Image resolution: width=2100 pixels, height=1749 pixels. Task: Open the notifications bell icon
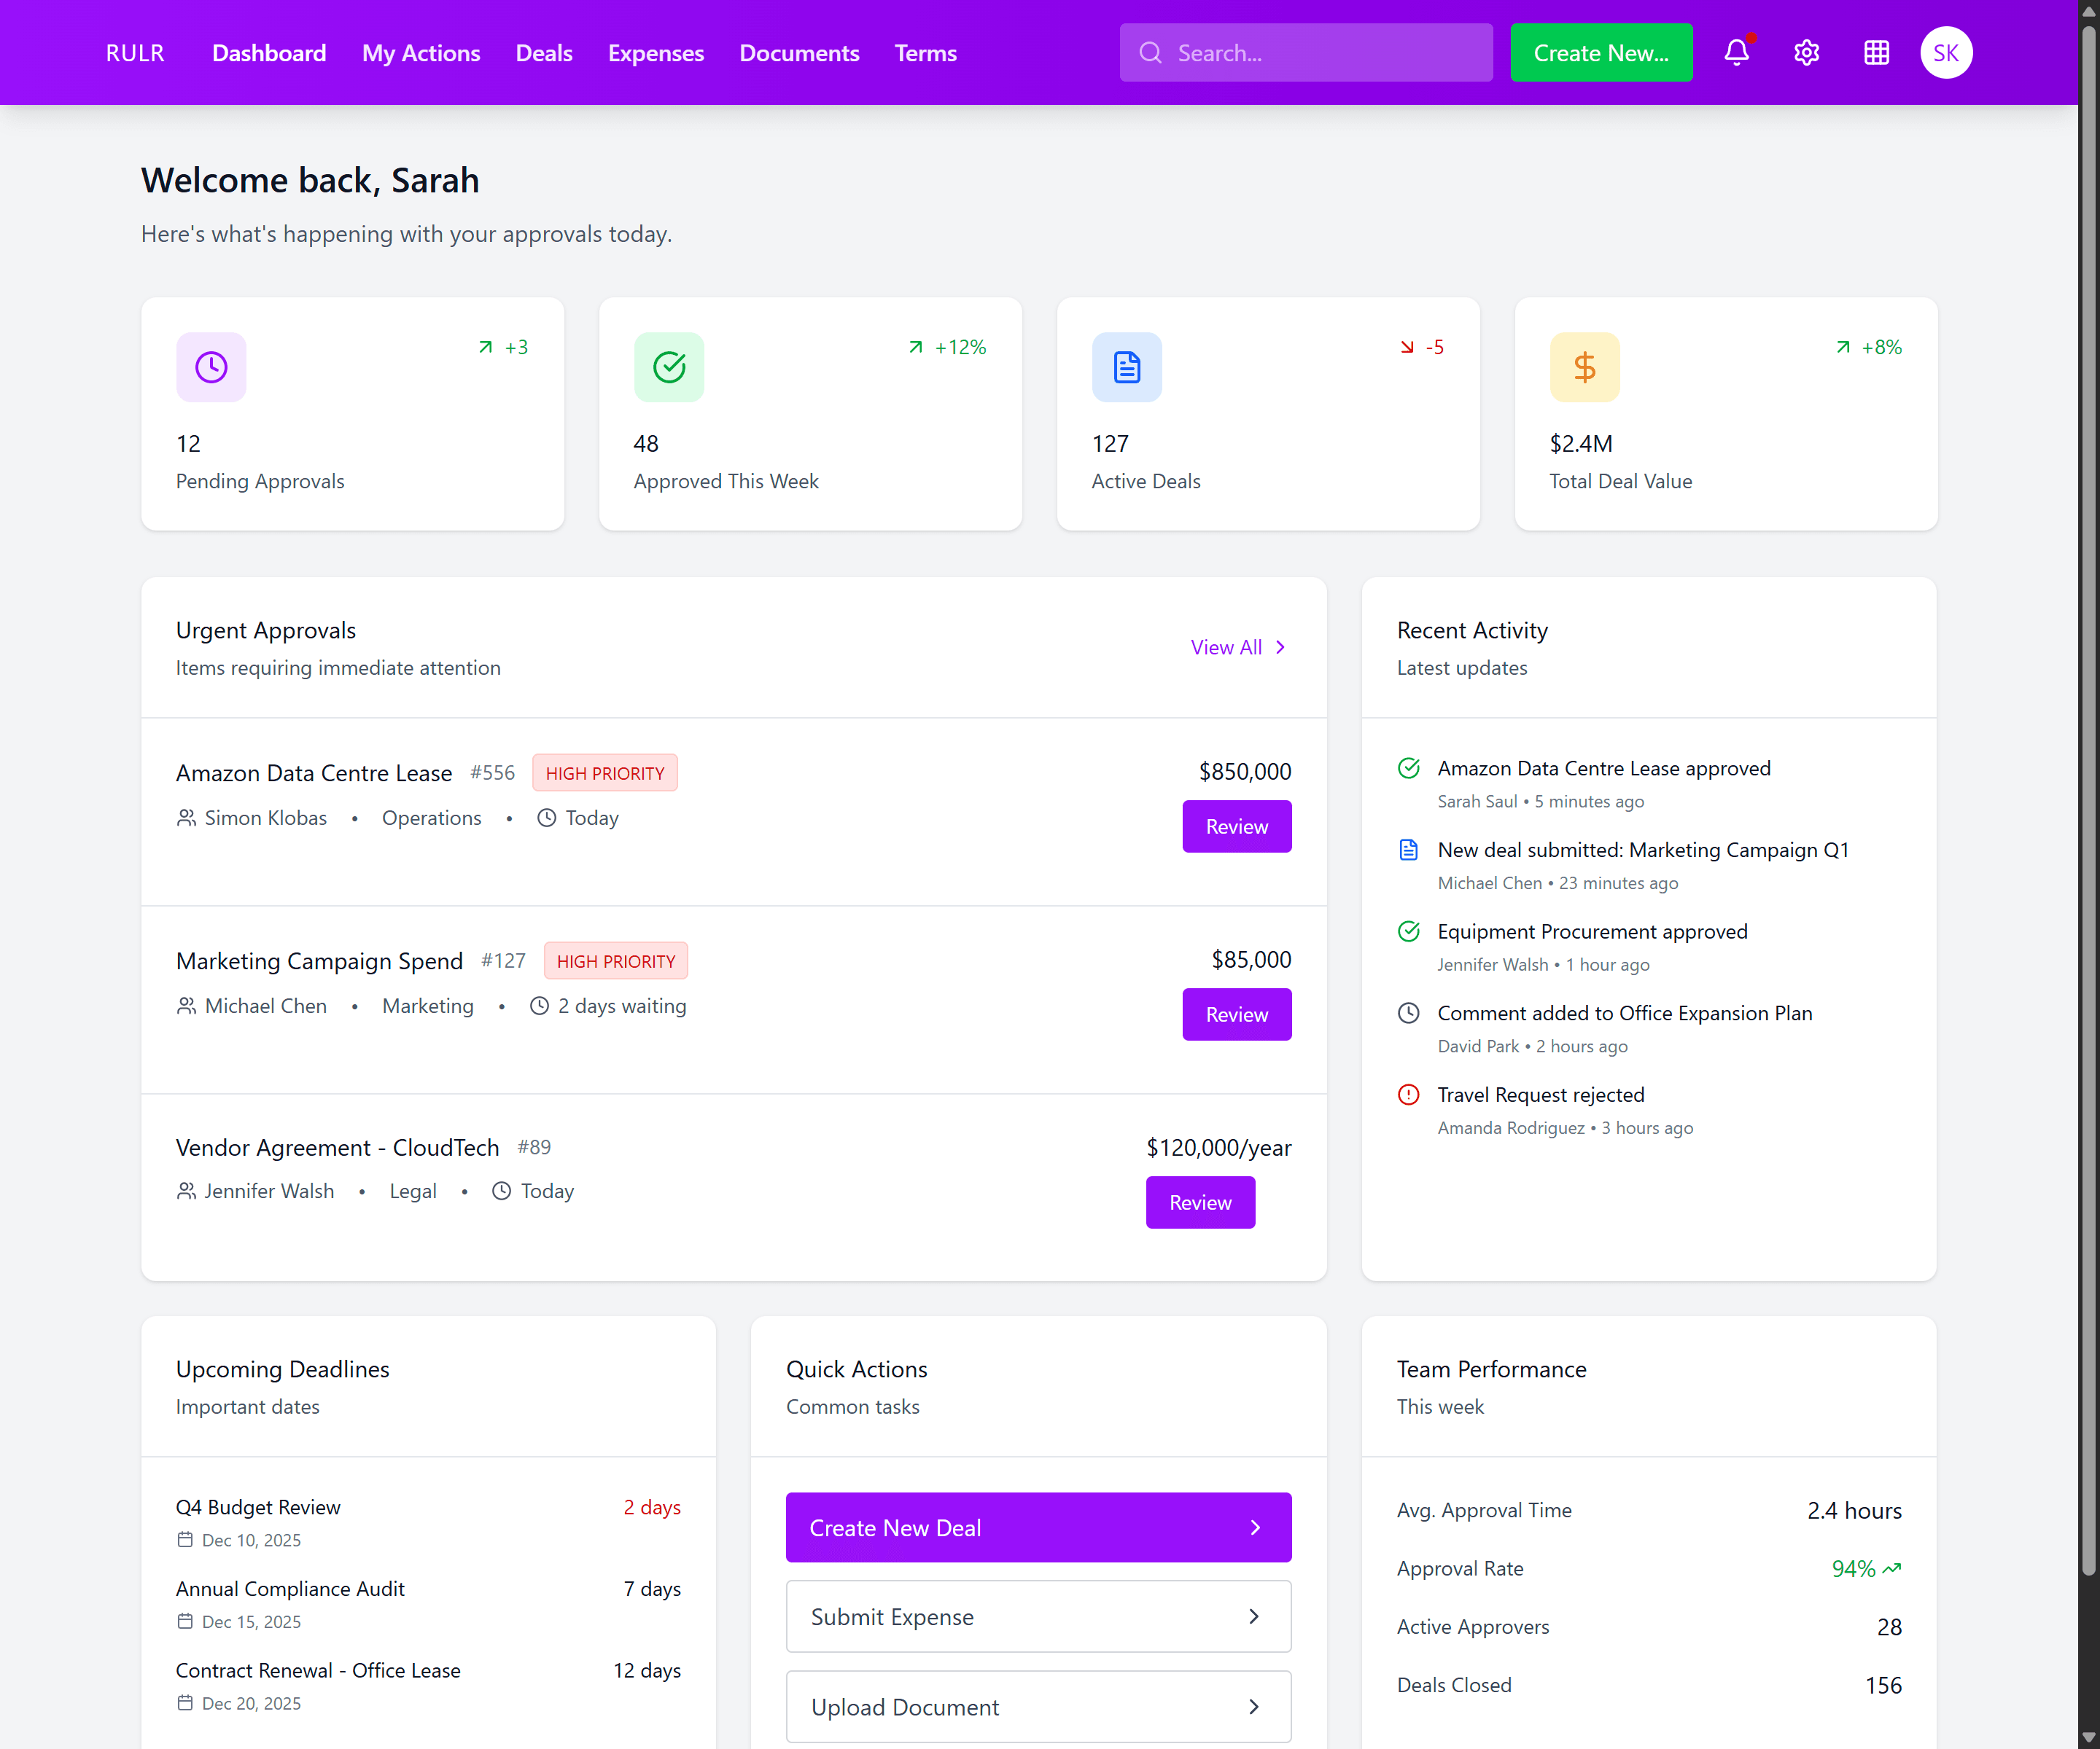(x=1736, y=53)
